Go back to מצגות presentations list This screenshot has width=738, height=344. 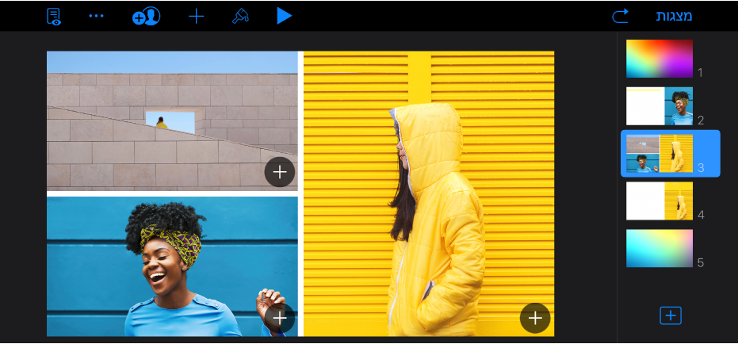(x=674, y=17)
